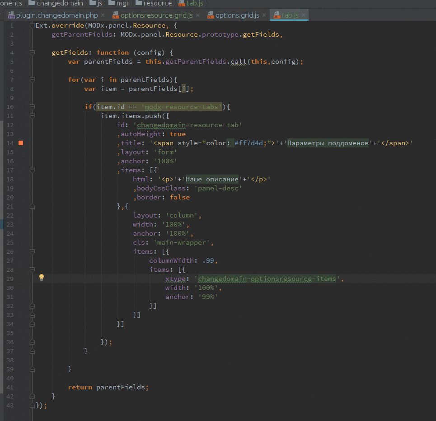Click 'changedomain-optionsresource-items' xtype string
Image resolution: width=436 pixels, height=421 pixels.
pyautogui.click(x=267, y=279)
